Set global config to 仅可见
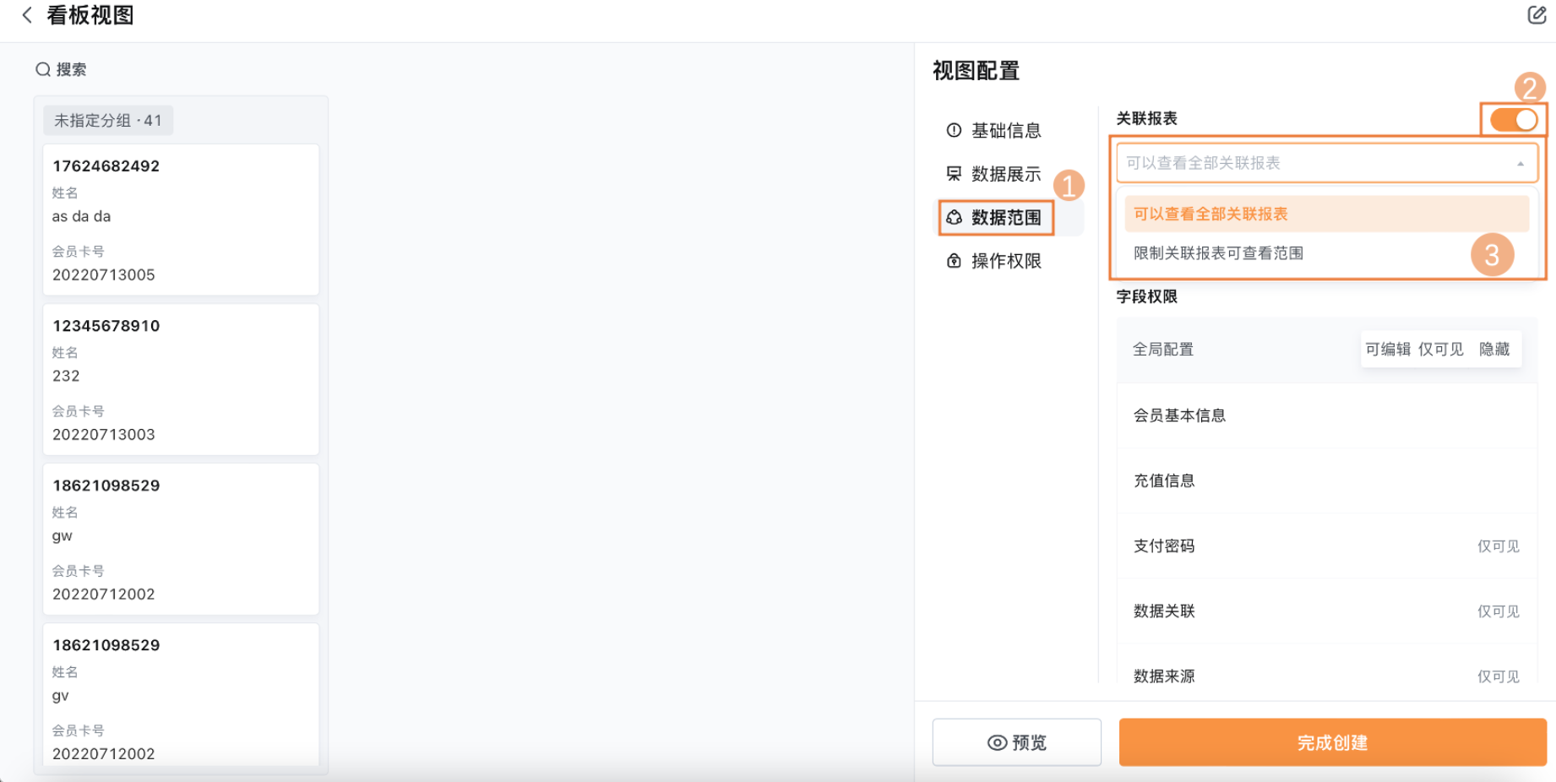This screenshot has height=782, width=1556. coord(1440,350)
